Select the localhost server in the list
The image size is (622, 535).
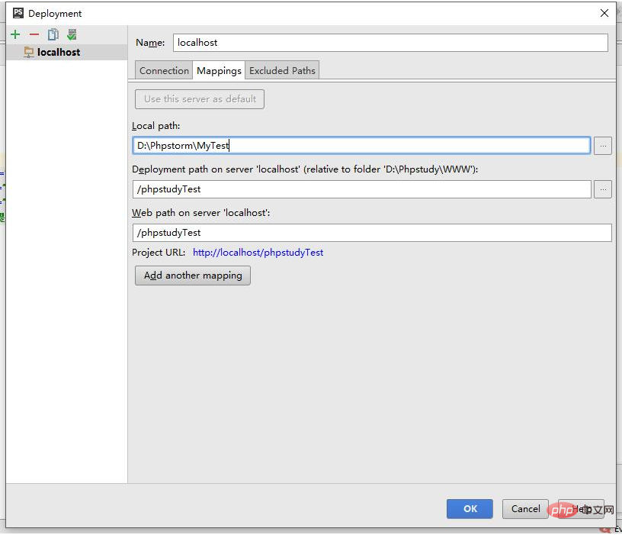[x=66, y=52]
